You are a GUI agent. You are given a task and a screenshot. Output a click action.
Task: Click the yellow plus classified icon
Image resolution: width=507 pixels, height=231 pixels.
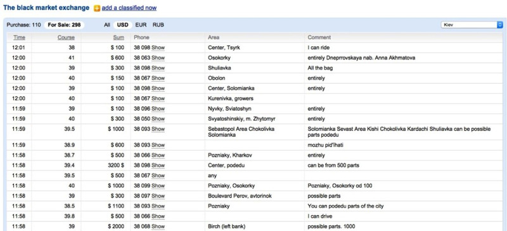[x=97, y=8]
